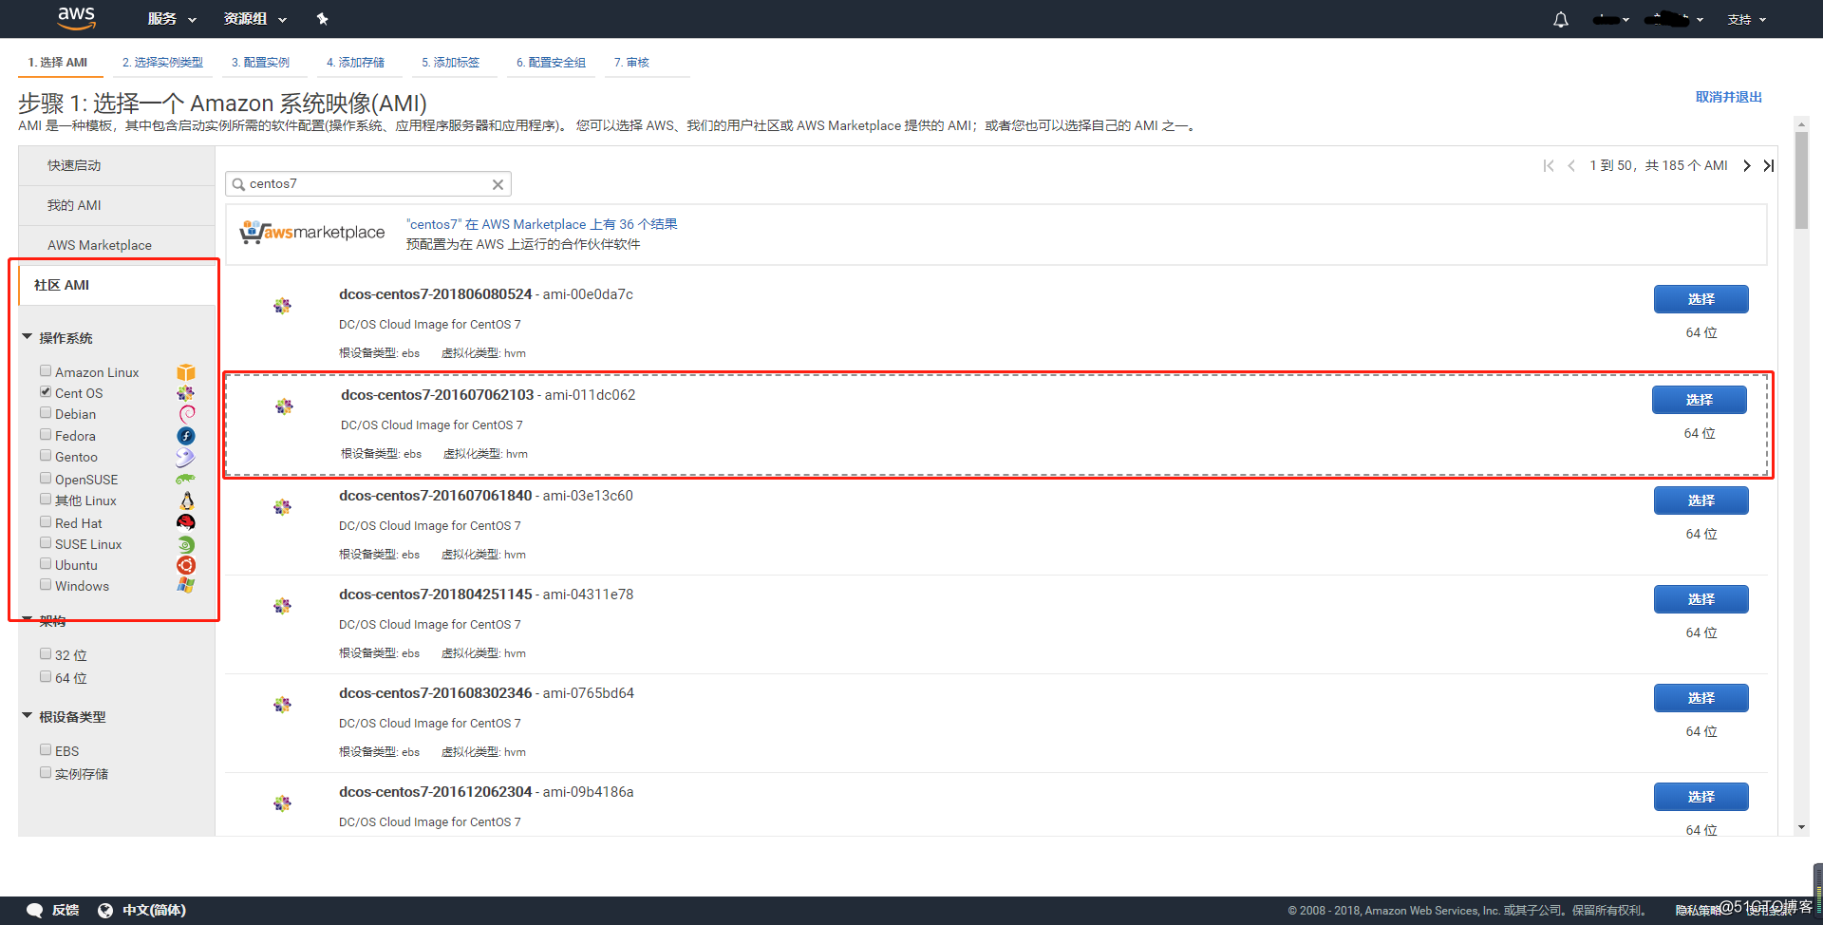Click the AMI list vertical scrollbar thumb
Screen dimensions: 1823x925
(1801, 180)
